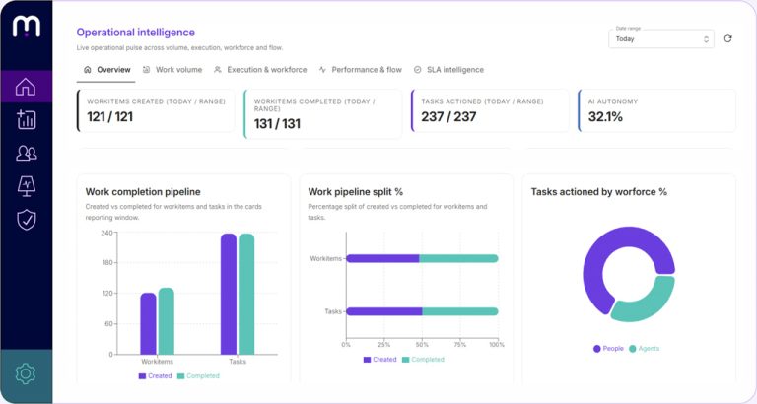The image size is (757, 404).
Task: Select the Overview tab
Action: (x=106, y=70)
